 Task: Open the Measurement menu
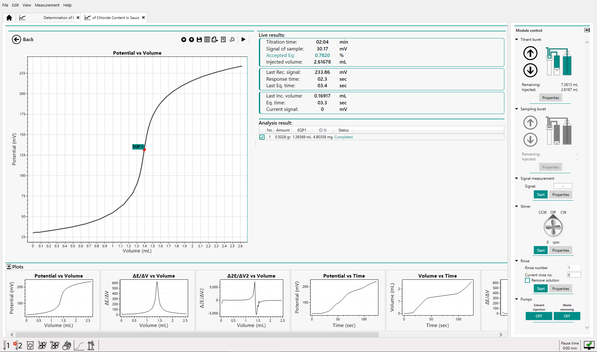47,5
